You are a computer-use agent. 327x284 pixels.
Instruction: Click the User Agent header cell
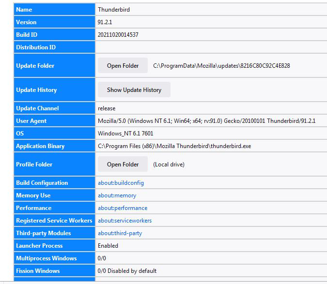pos(54,120)
